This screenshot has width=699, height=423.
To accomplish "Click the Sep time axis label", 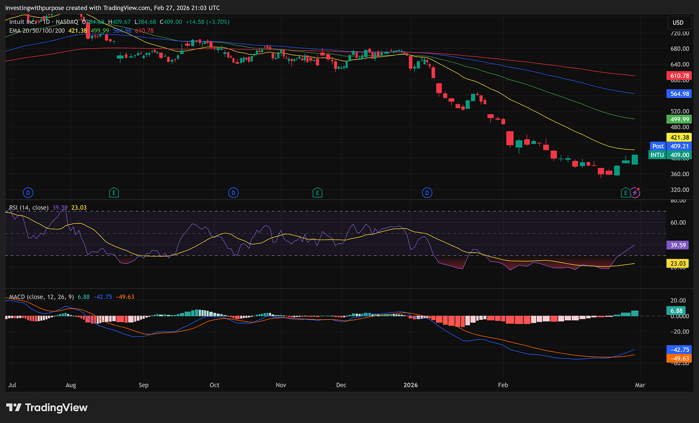I will [x=144, y=385].
